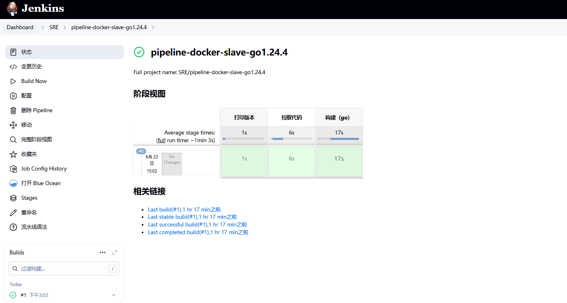Click the No Changes box for build #1
This screenshot has height=303, width=567.
(172, 164)
